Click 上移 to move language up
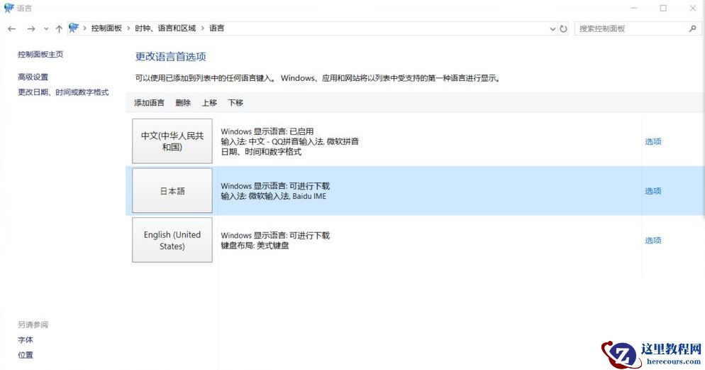 (x=209, y=103)
